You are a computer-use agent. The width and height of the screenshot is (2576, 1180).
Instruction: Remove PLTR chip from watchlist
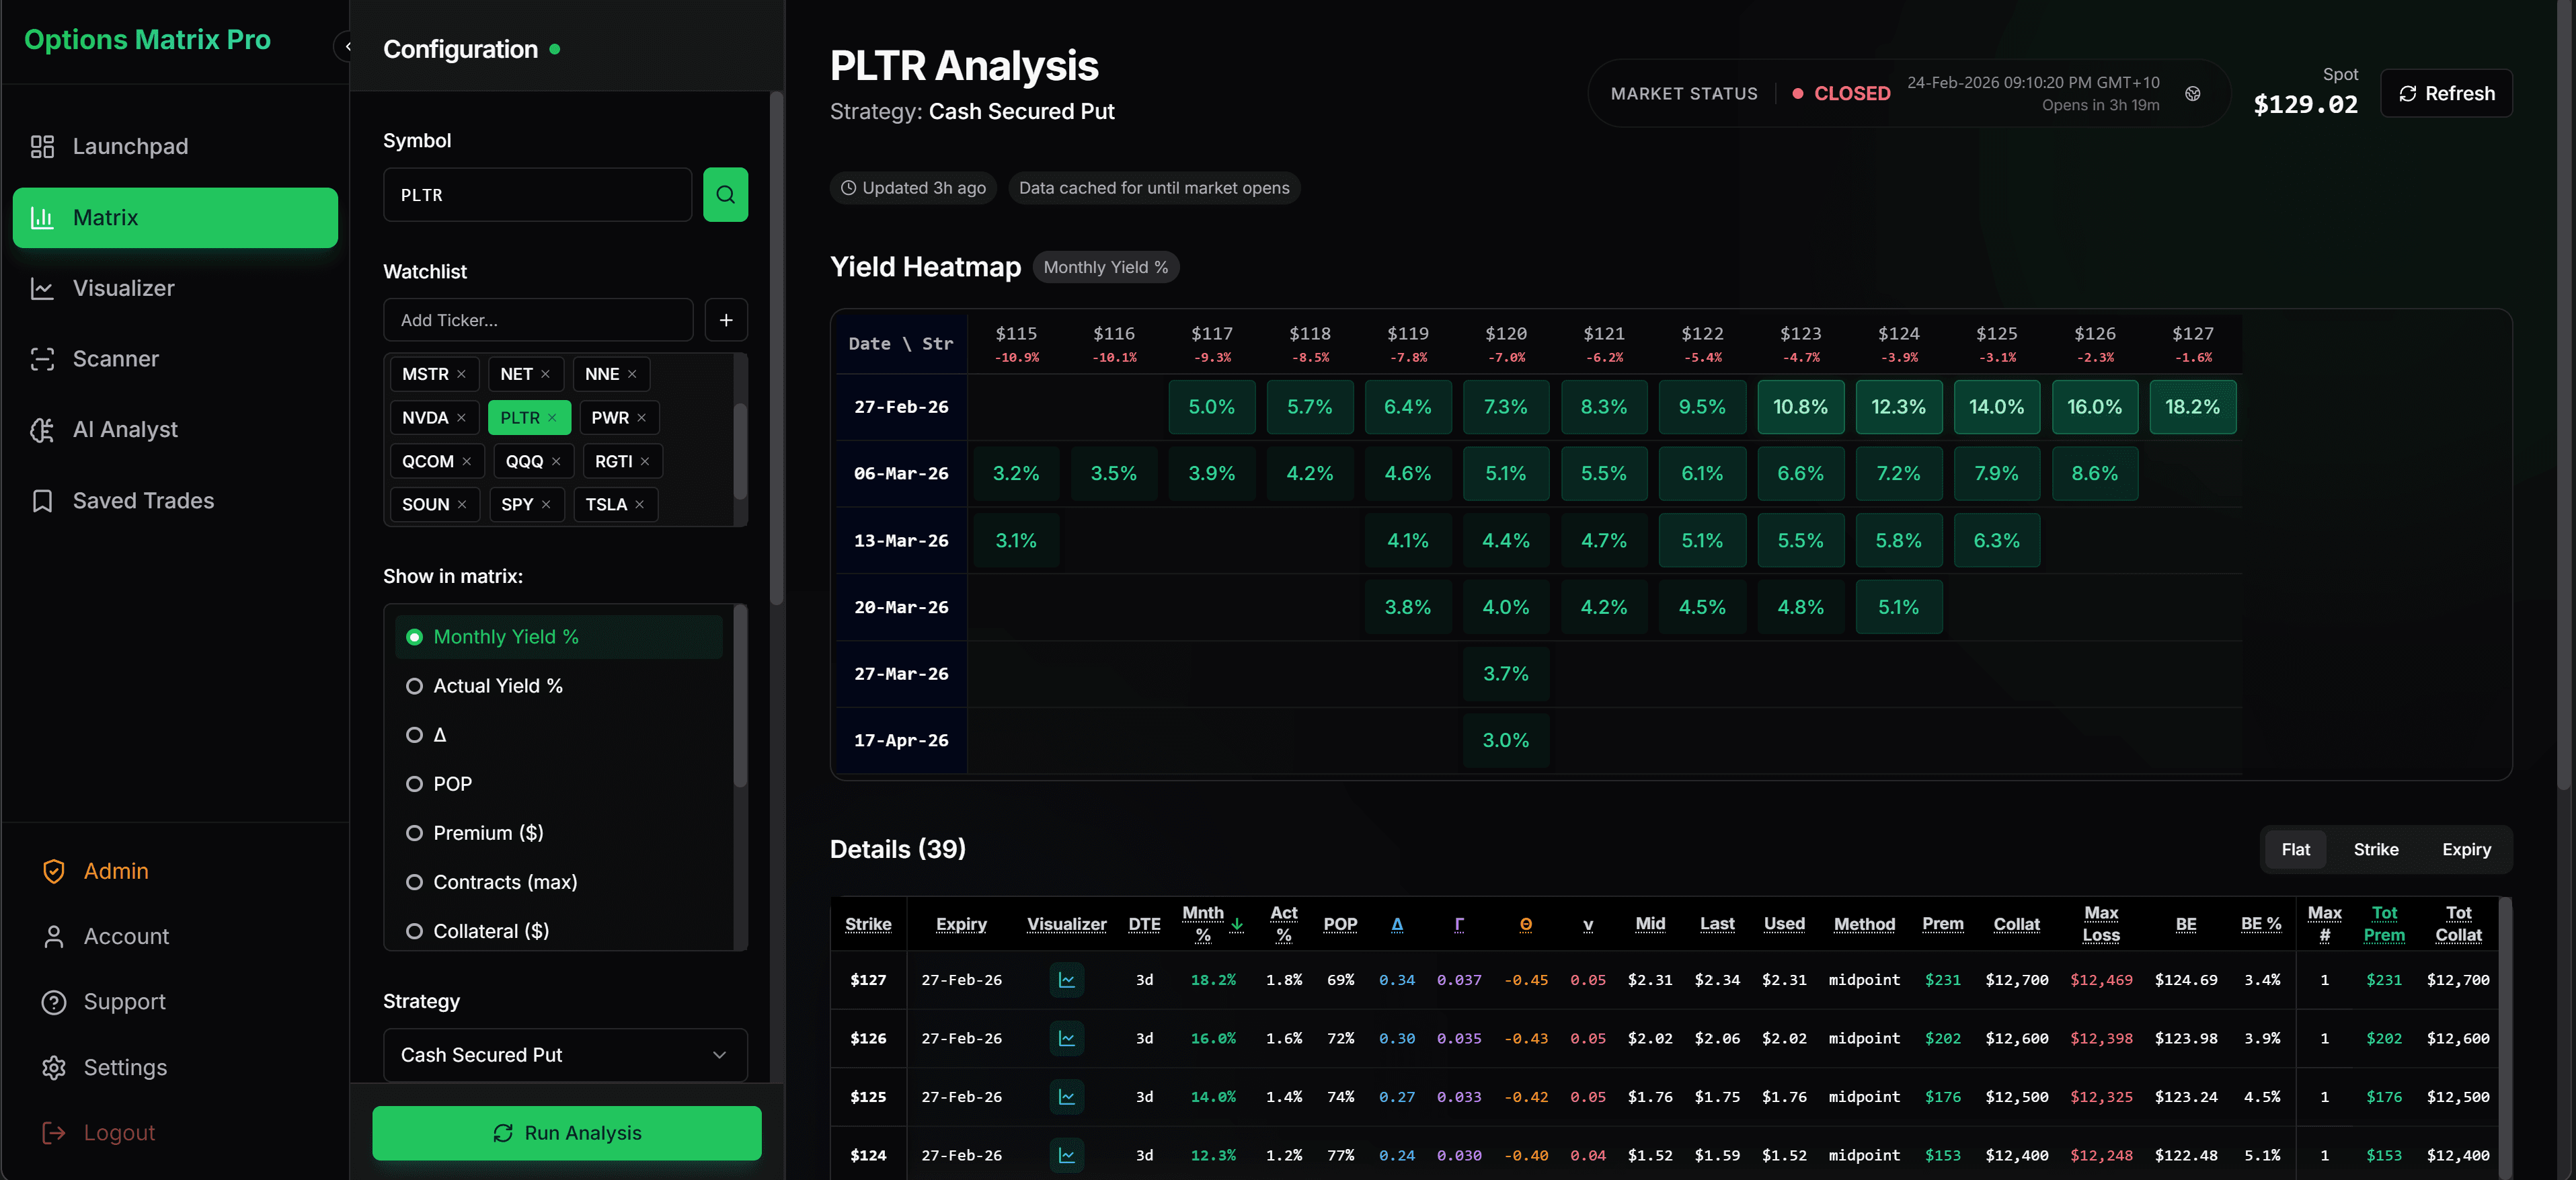point(552,418)
